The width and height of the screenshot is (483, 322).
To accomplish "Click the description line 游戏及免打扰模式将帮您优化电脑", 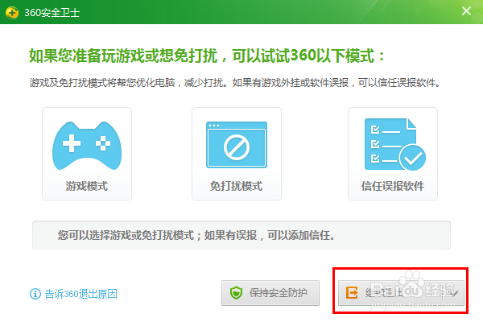I will pos(102,83).
